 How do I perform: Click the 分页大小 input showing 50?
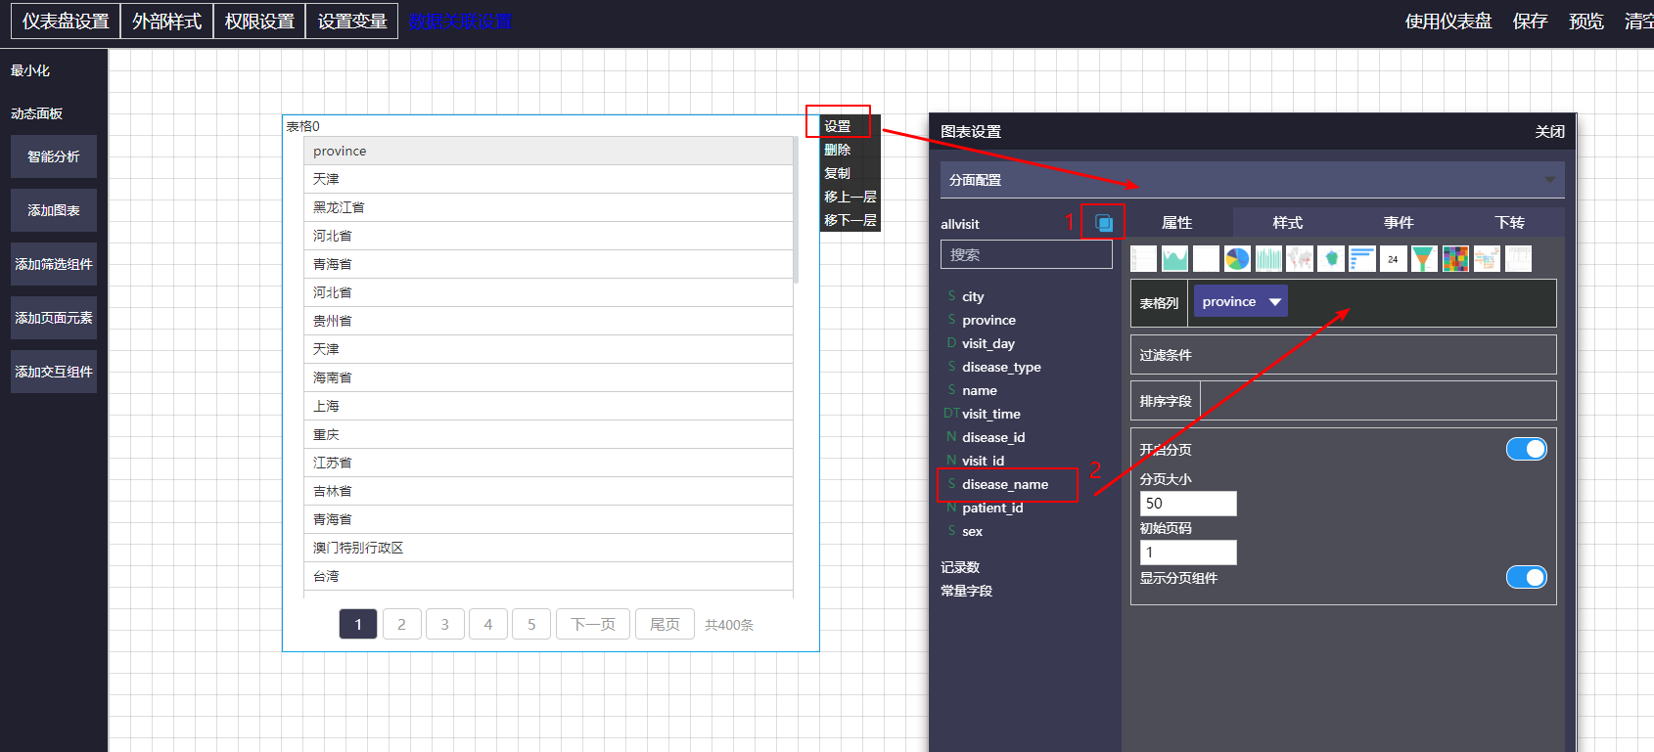(1188, 503)
